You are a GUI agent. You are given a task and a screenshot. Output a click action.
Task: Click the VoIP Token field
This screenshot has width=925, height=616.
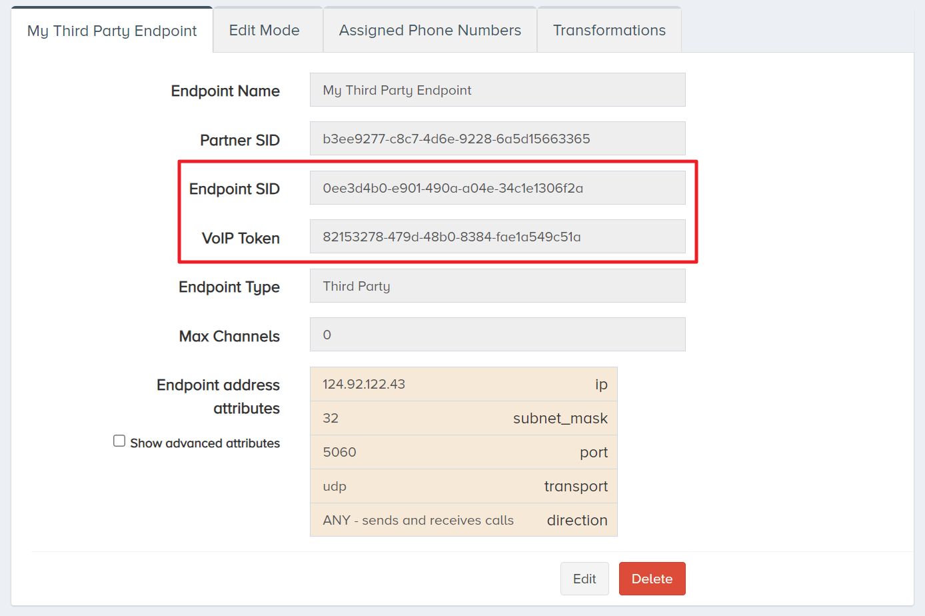pos(497,237)
